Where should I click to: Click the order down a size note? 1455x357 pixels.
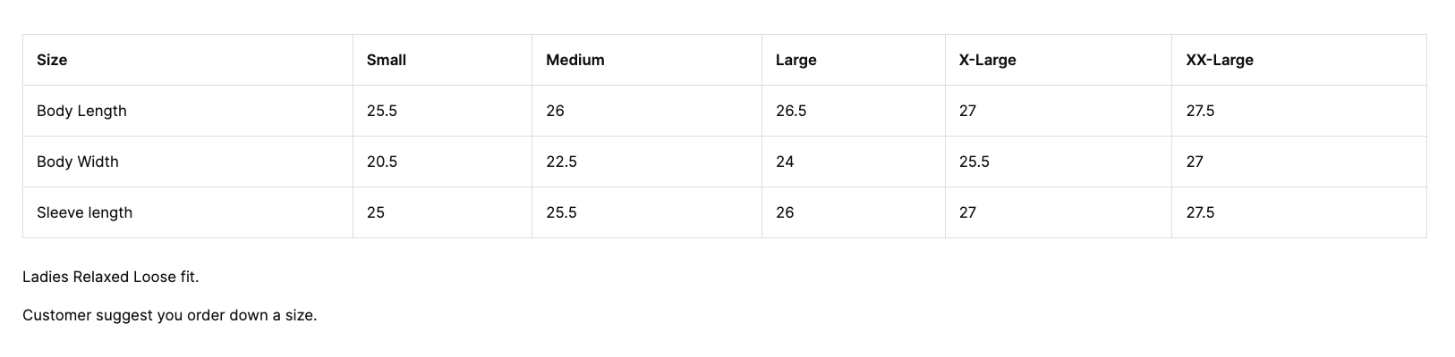tap(170, 315)
